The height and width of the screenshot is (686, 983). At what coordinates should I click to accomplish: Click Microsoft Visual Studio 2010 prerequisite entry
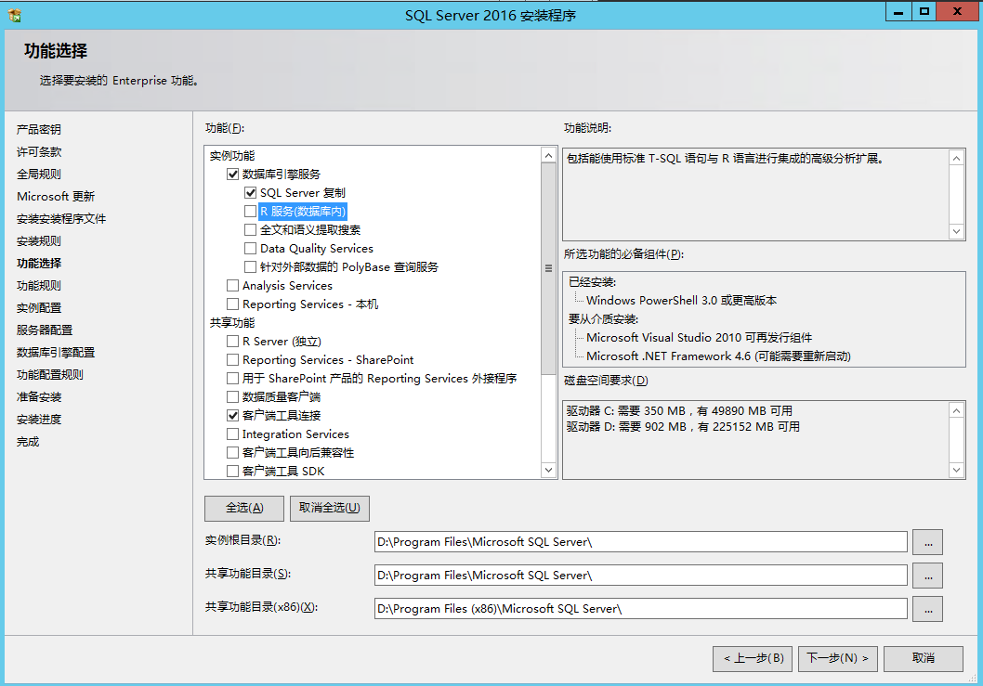699,338
